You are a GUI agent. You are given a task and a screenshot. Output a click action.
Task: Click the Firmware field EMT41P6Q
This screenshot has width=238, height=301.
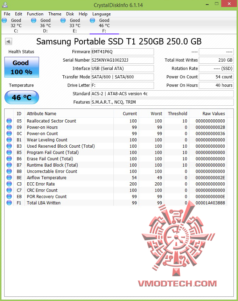[122, 52]
